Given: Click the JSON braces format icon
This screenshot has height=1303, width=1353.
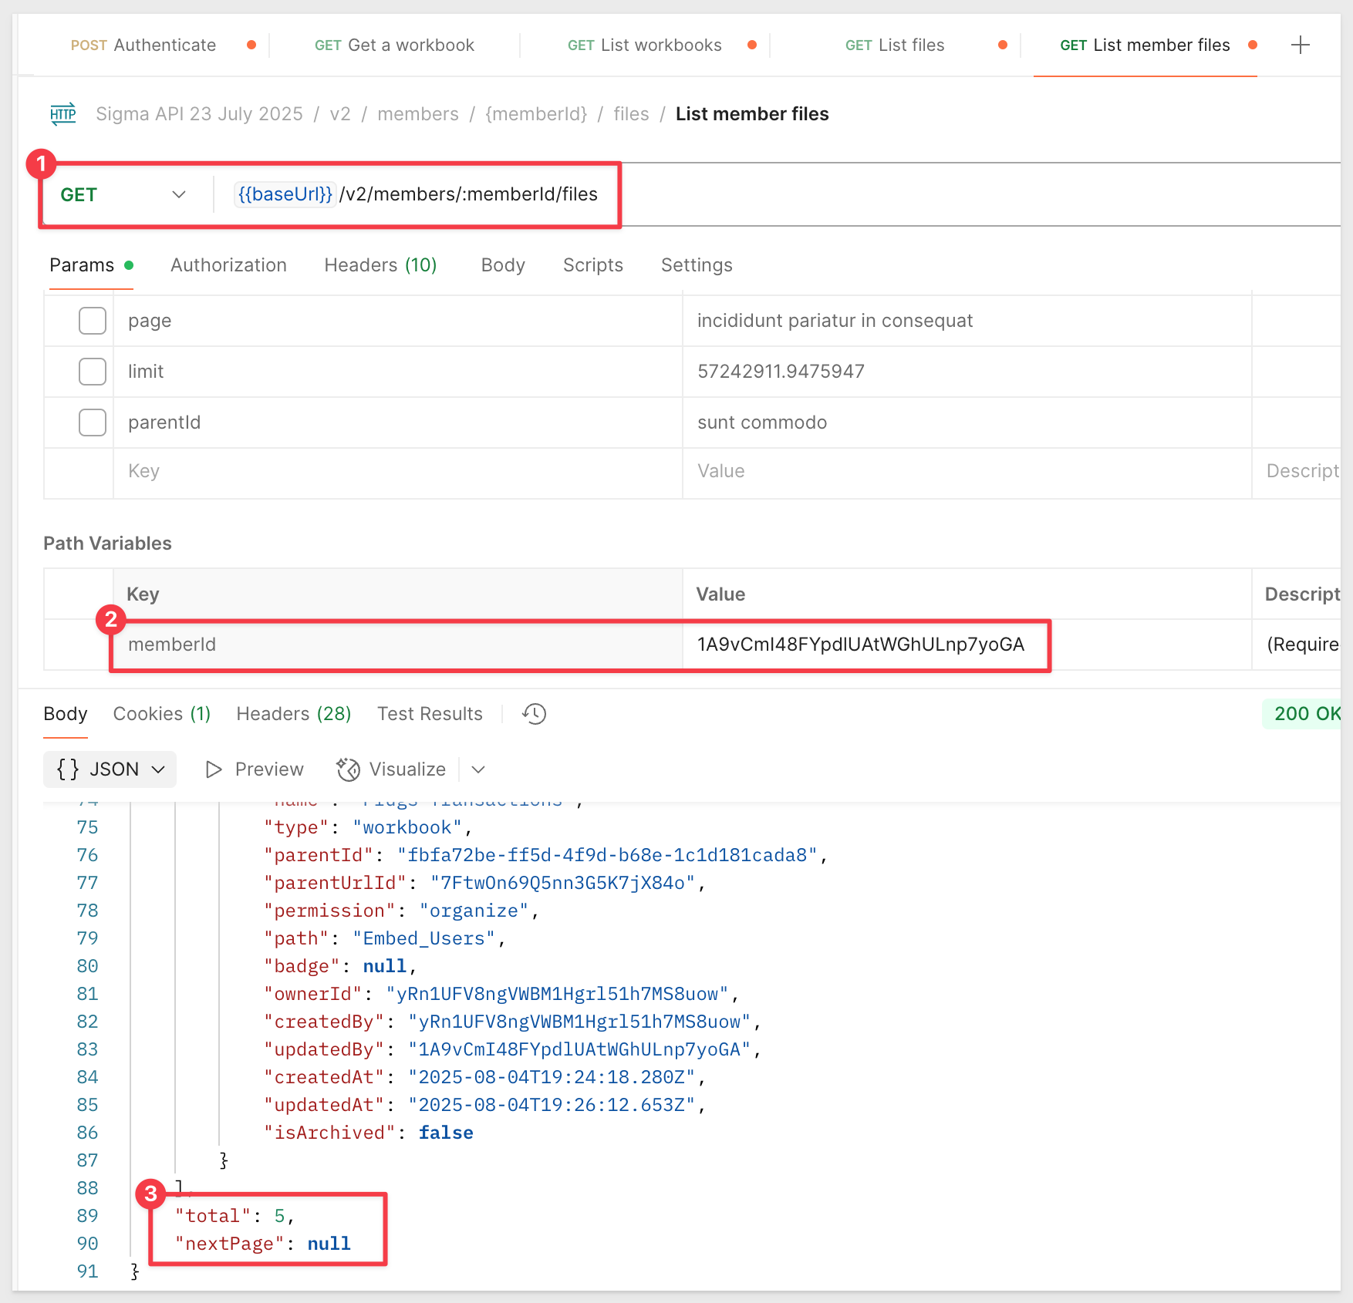Looking at the screenshot, I should coord(68,769).
